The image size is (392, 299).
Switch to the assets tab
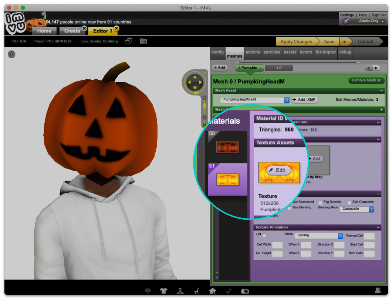coord(290,52)
